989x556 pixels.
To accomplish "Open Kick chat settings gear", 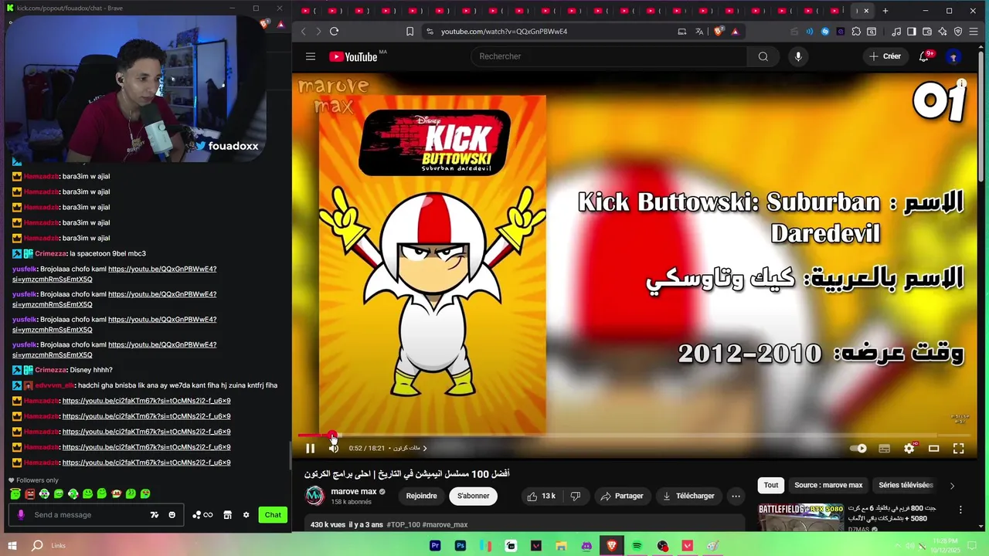I will click(246, 515).
